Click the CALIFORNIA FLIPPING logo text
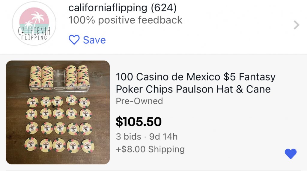The width and height of the screenshot is (307, 171). pos(34,33)
